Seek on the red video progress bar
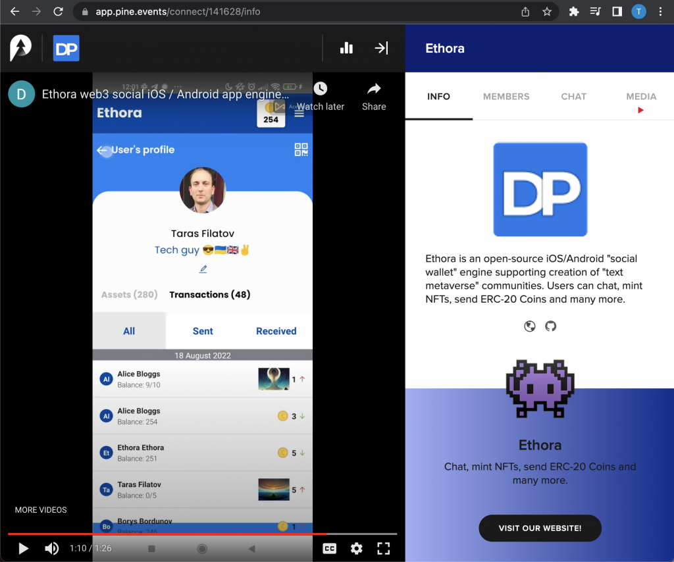The width and height of the screenshot is (674, 562). [202, 534]
